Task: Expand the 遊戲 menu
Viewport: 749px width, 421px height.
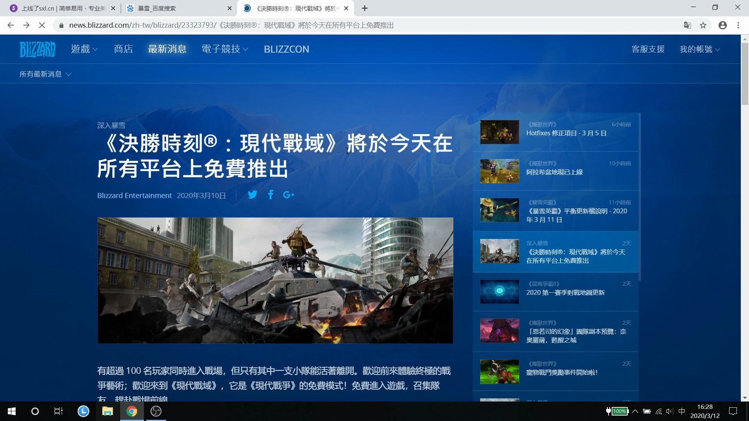Action: click(84, 49)
